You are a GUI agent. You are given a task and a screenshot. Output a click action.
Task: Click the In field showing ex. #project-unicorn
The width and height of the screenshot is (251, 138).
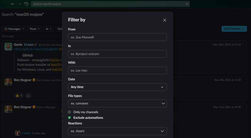(x=117, y=54)
